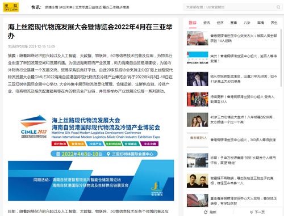Click the search magnifier icon

pos(278,7)
